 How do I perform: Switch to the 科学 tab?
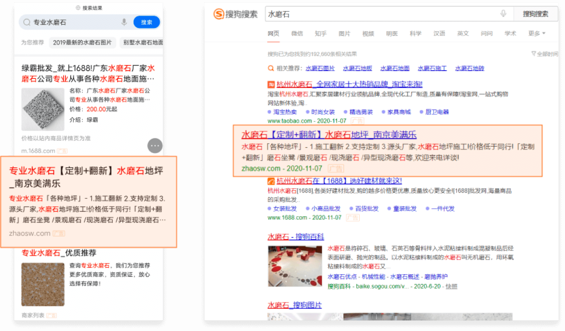tap(415, 34)
